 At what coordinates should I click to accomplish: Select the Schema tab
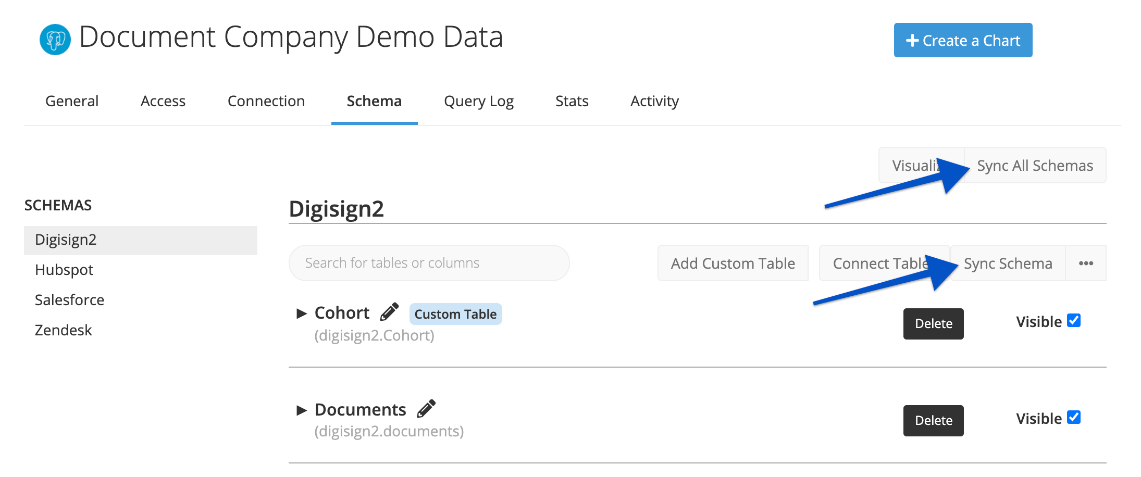pyautogui.click(x=374, y=101)
